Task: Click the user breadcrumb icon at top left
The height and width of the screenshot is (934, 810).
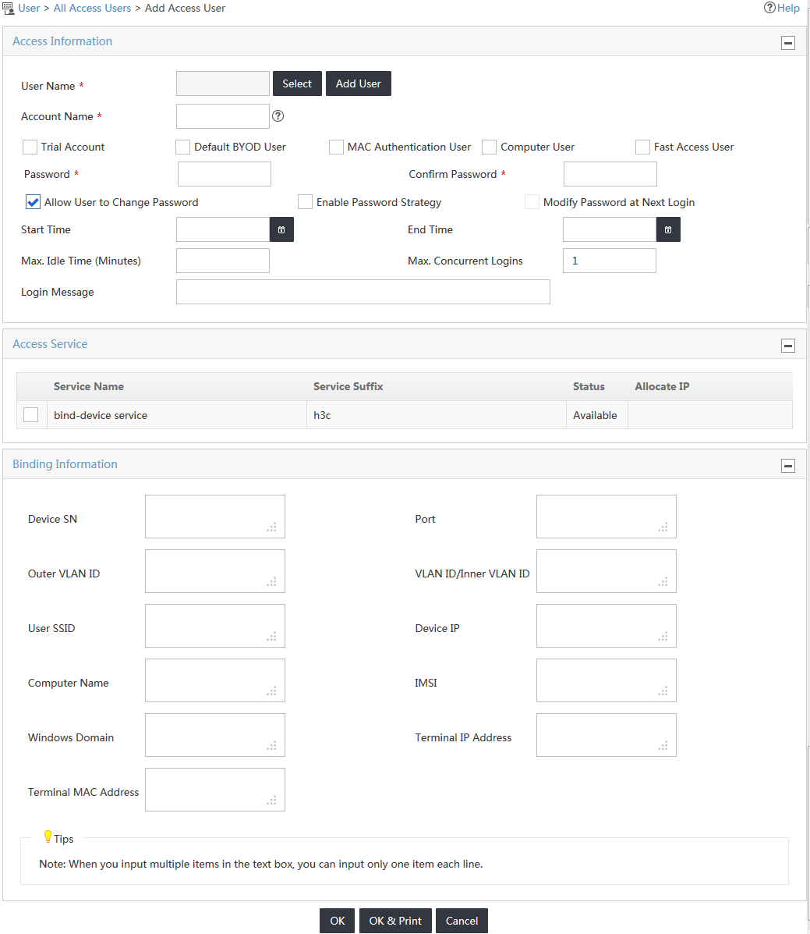Action: 9,9
